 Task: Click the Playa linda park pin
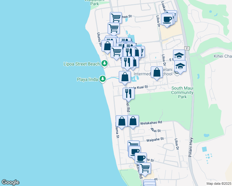103,79
